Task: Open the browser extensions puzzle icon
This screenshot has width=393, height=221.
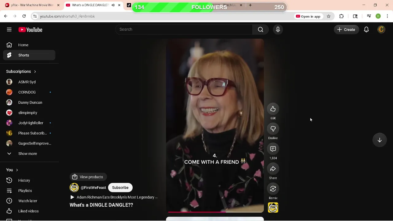Action: pos(341,16)
